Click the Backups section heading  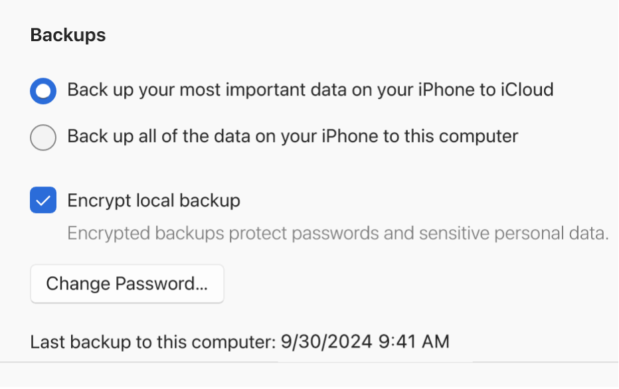pyautogui.click(x=68, y=35)
